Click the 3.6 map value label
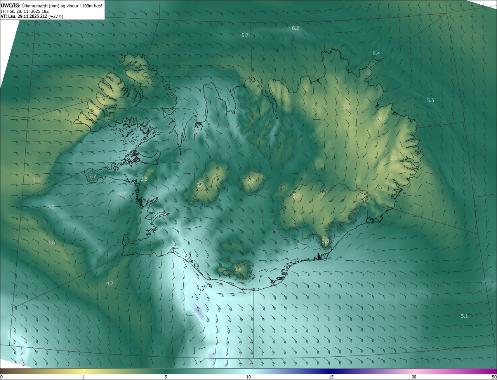 coord(51,243)
